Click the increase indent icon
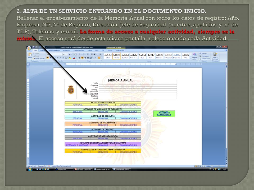 point(94,54)
